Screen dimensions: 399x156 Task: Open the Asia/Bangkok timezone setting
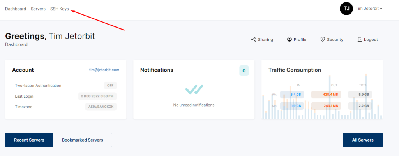click(101, 107)
